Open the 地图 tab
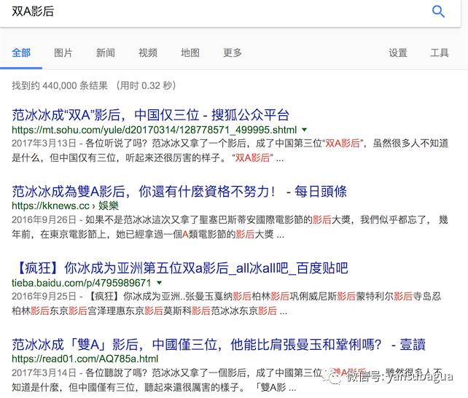The width and height of the screenshot is (468, 398). 190,52
